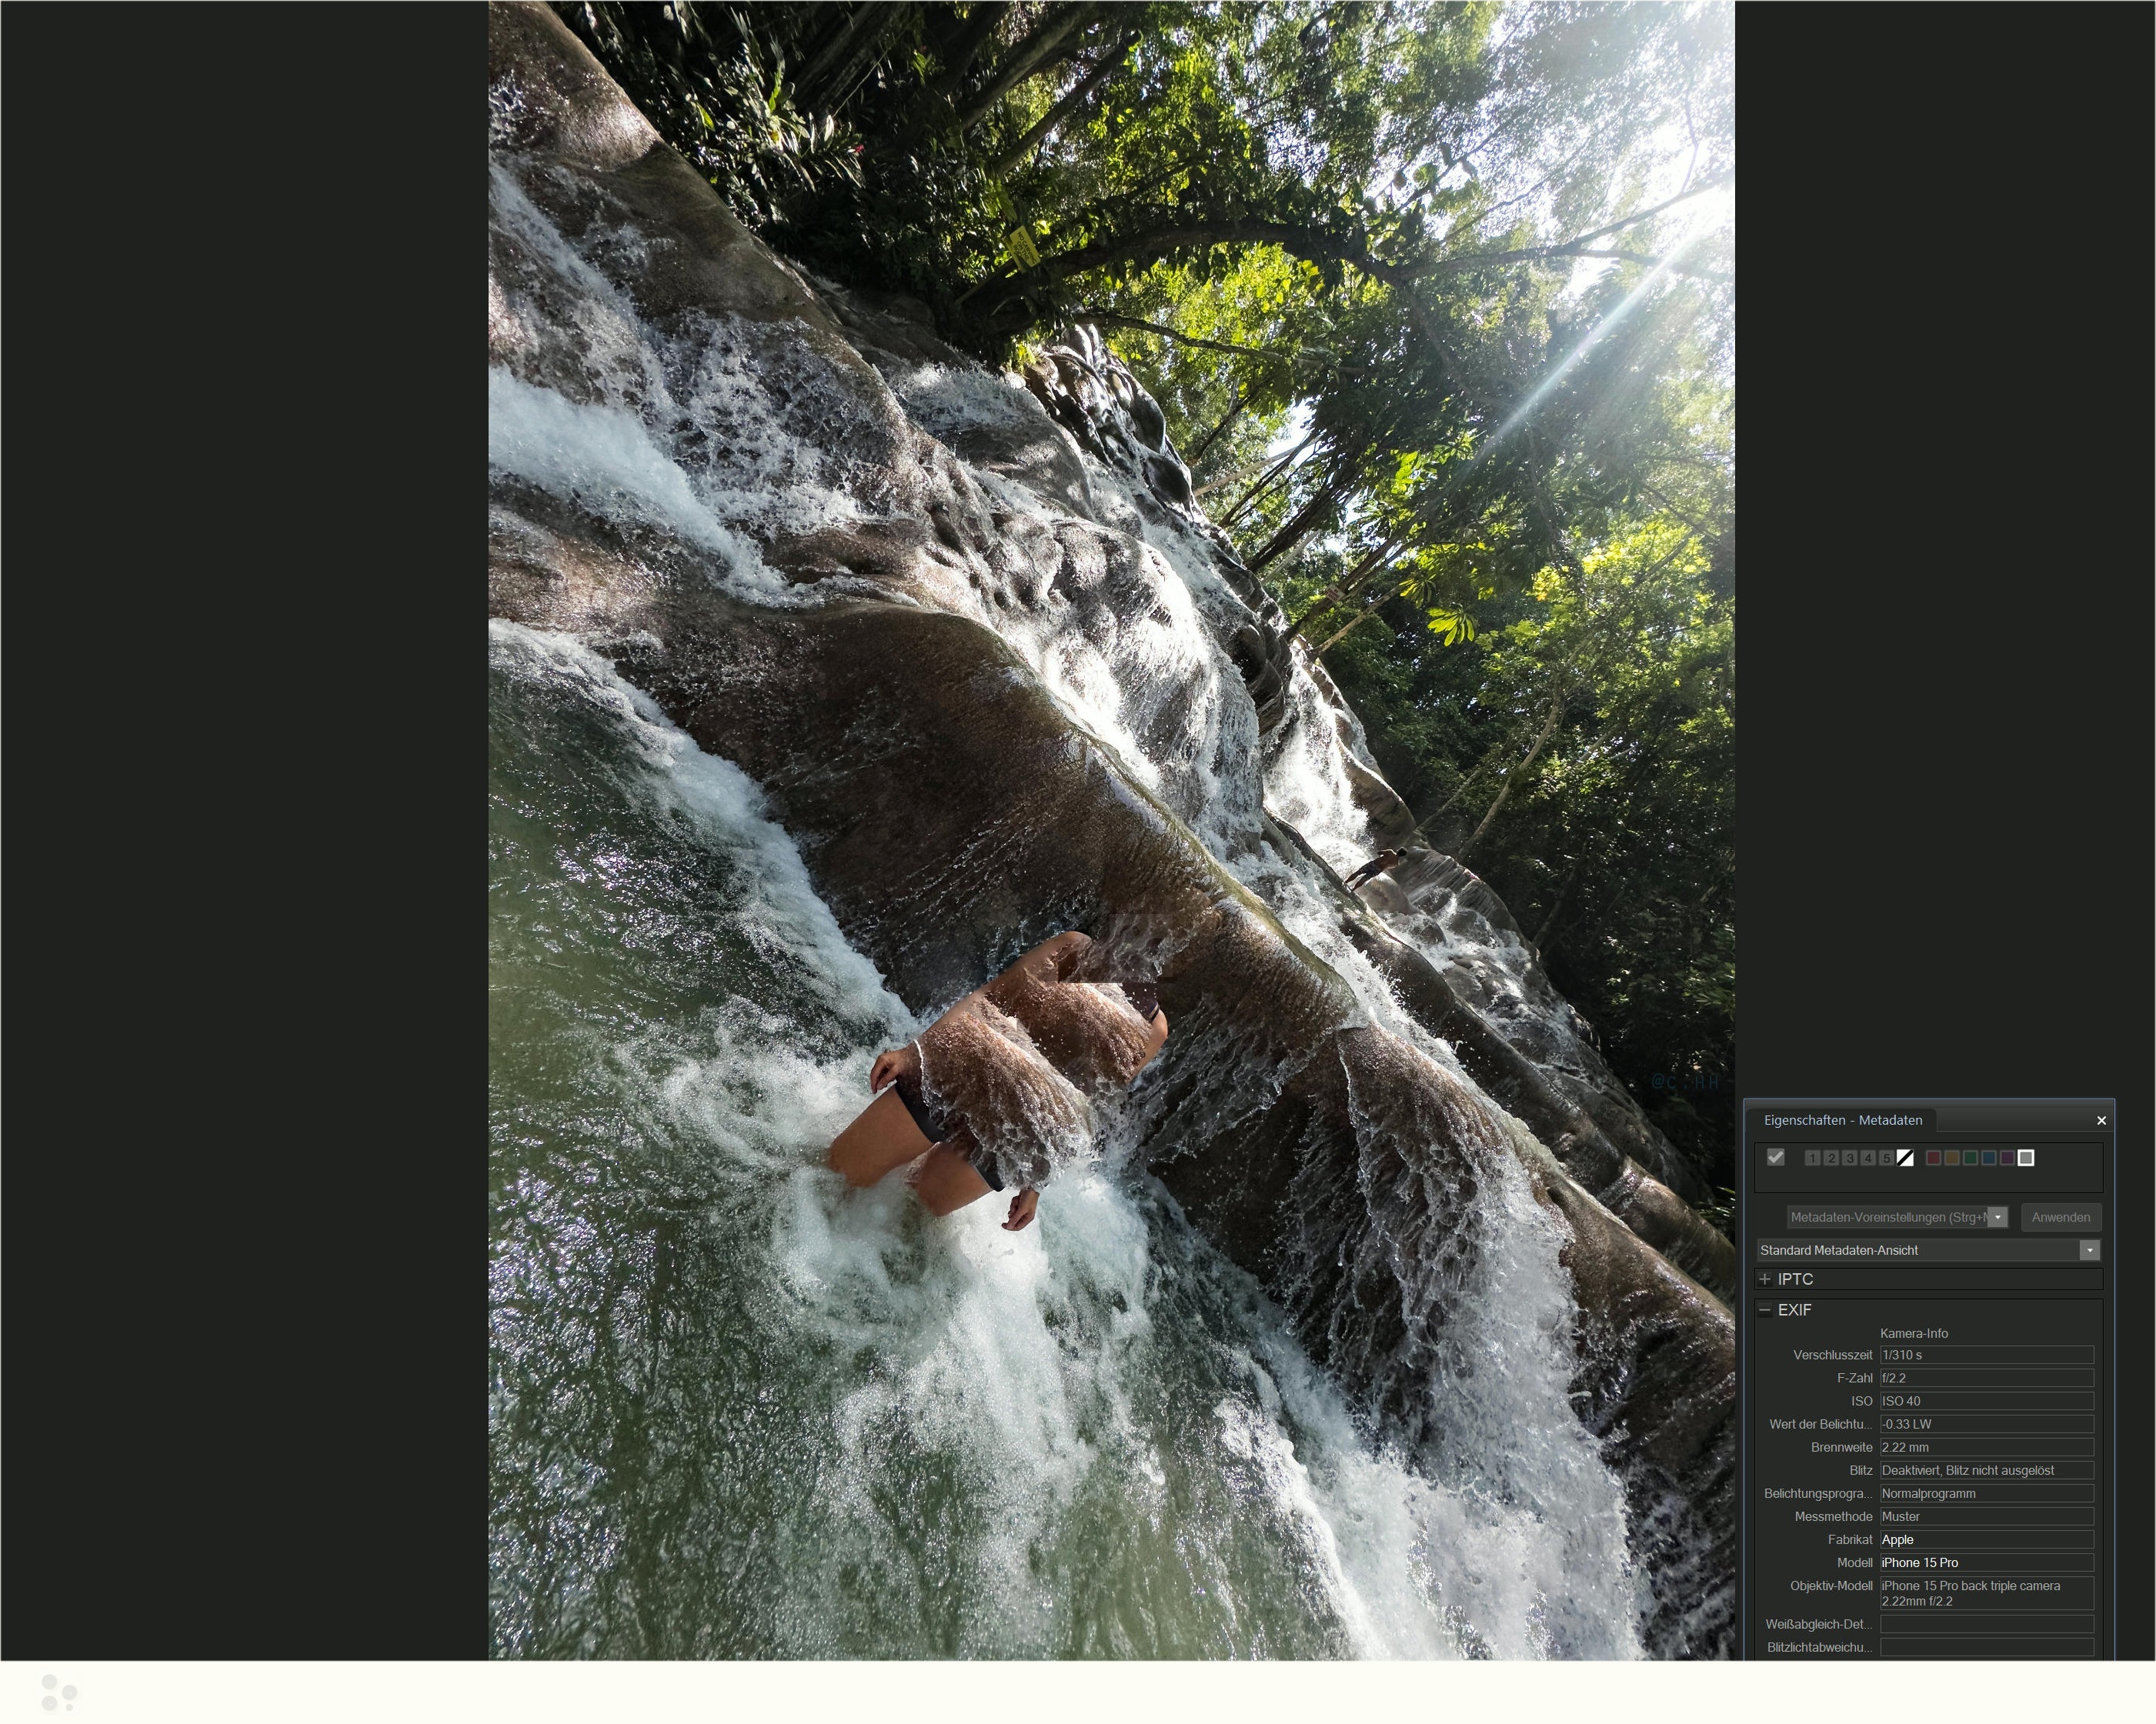
Task: Apply the red color label
Action: pyautogui.click(x=1933, y=1158)
